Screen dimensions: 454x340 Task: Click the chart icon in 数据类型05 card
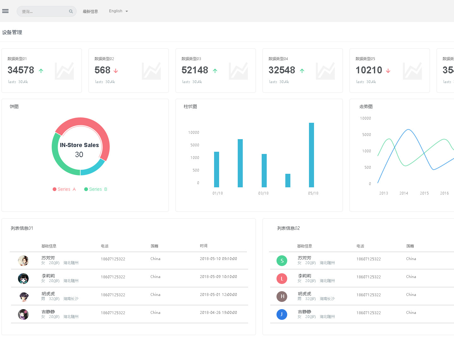point(412,71)
